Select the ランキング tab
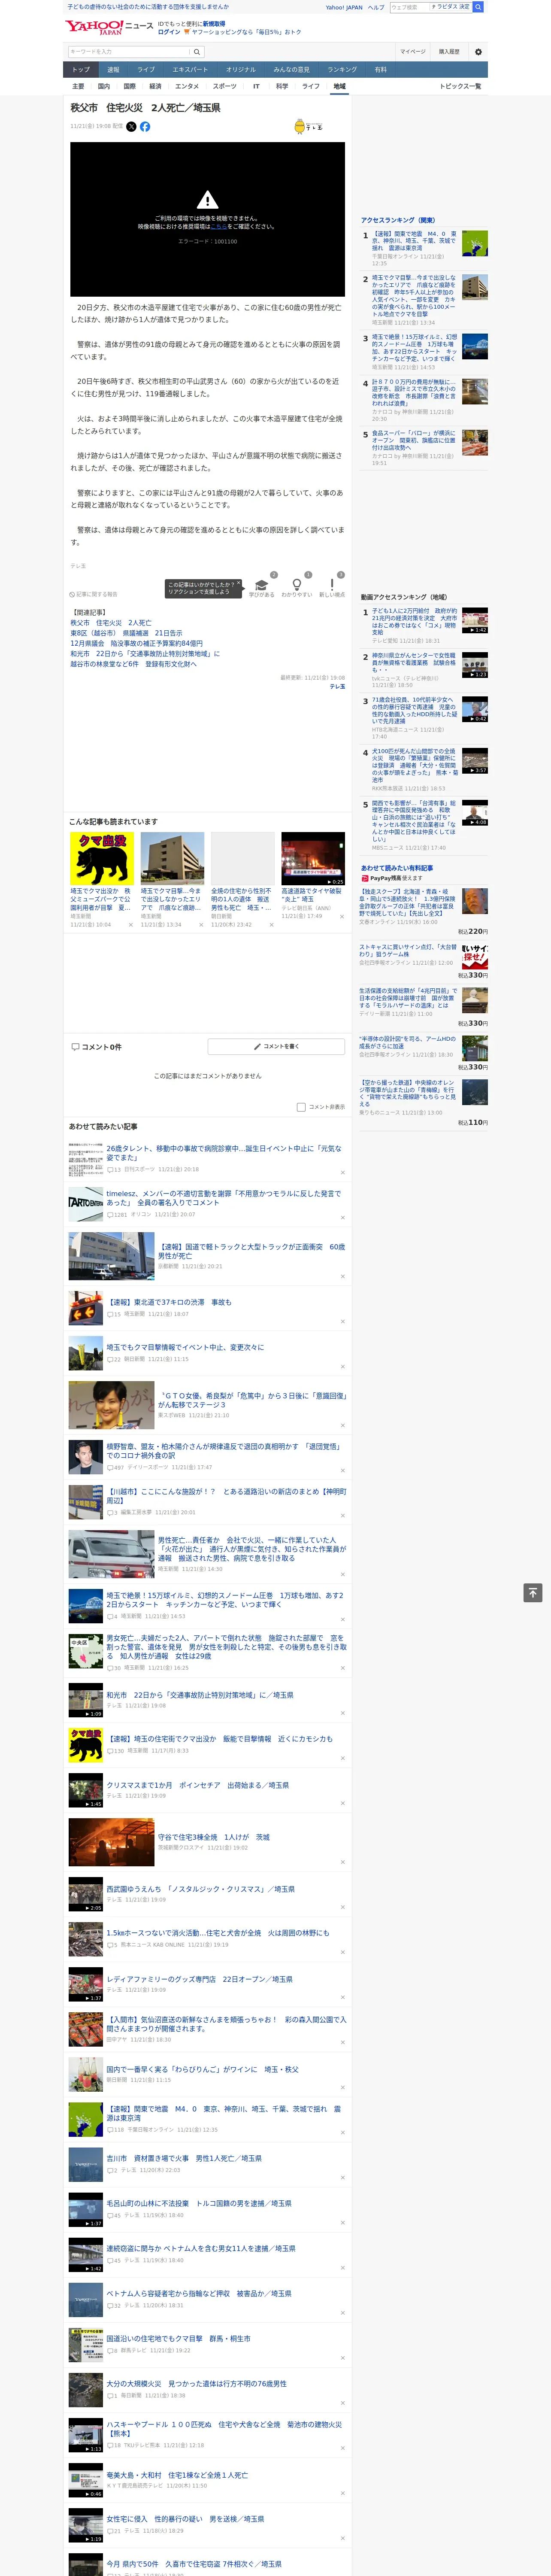The height and width of the screenshot is (2576, 551). 342,69
